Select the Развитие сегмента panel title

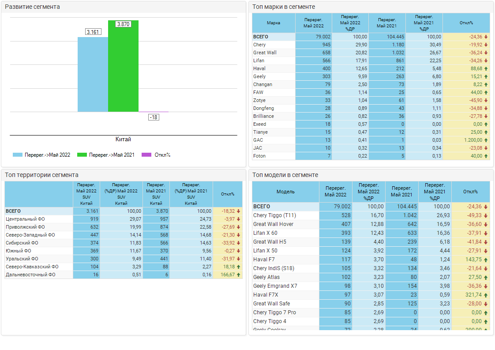pyautogui.click(x=32, y=7)
